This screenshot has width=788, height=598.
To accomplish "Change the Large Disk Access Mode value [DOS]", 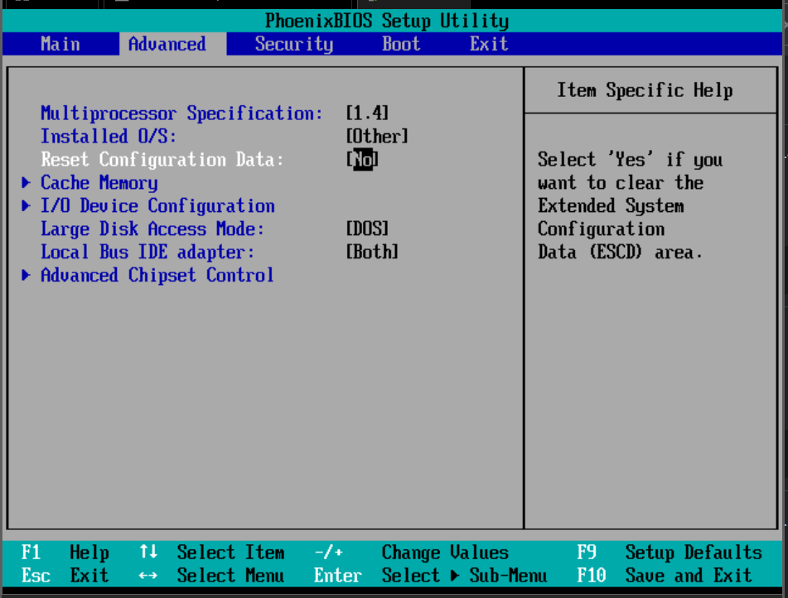I will pyautogui.click(x=367, y=229).
